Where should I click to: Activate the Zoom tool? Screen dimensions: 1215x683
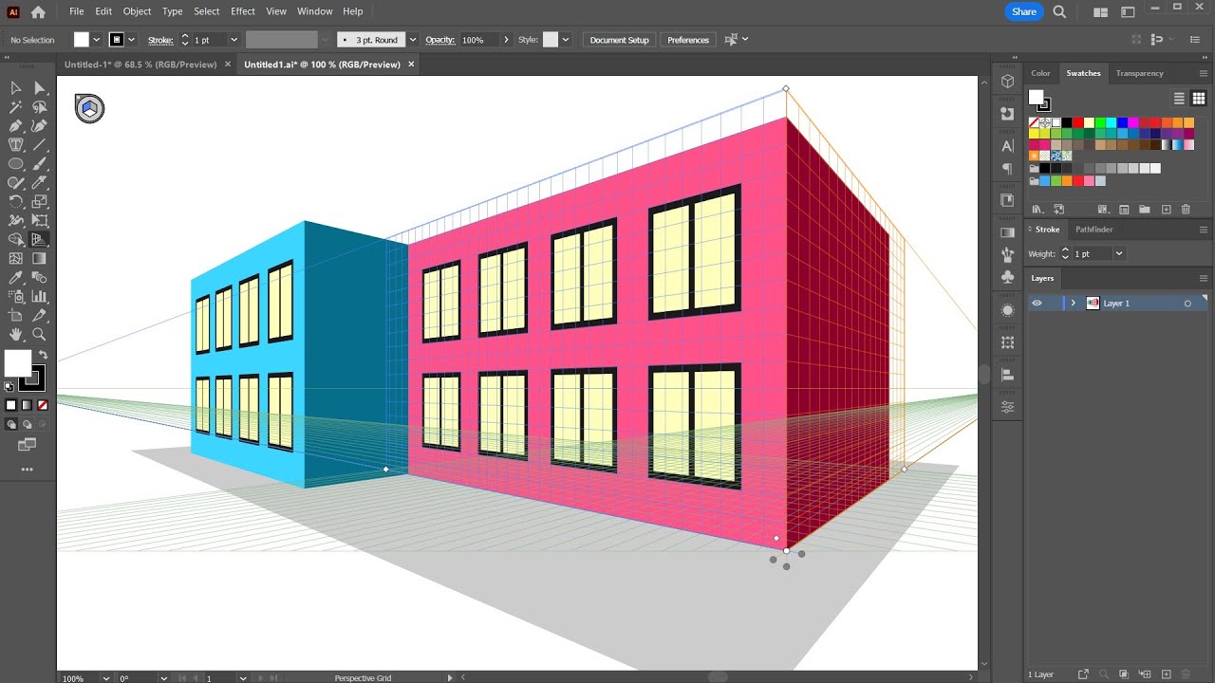point(39,335)
